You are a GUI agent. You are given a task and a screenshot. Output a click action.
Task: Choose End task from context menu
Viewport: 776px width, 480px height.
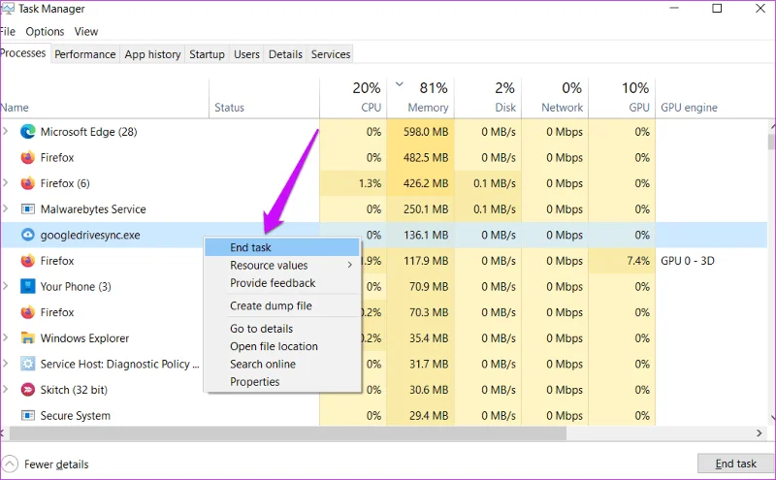tap(282, 247)
